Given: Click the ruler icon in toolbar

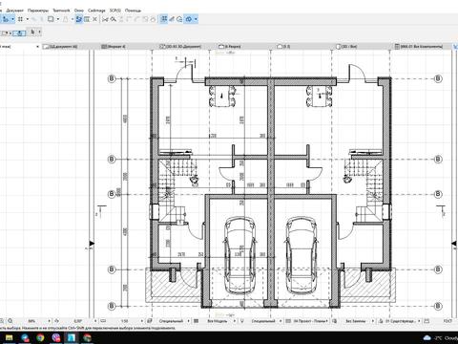Looking at the screenshot, I should coord(87,19).
